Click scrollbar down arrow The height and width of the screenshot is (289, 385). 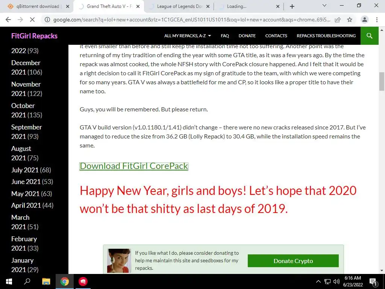point(382,271)
